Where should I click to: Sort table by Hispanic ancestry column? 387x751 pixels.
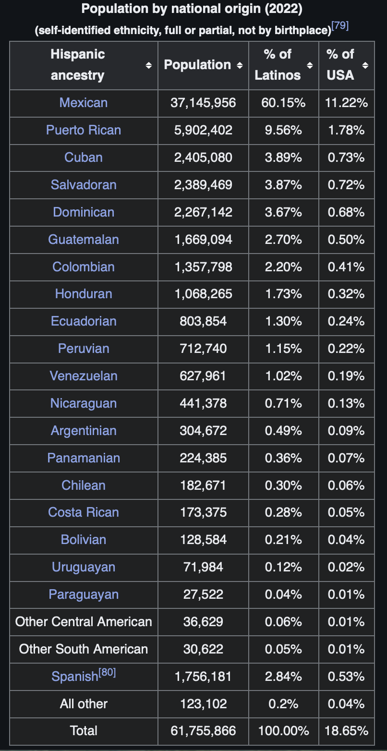[x=149, y=65]
